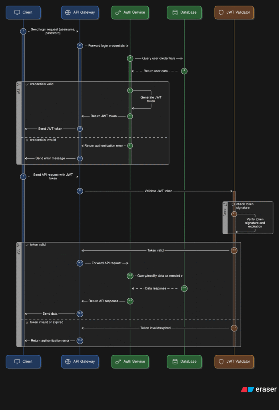Image resolution: width=279 pixels, height=410 pixels.
Task: Select step 6.1 circle at Return authentication error
Action: click(x=130, y=146)
